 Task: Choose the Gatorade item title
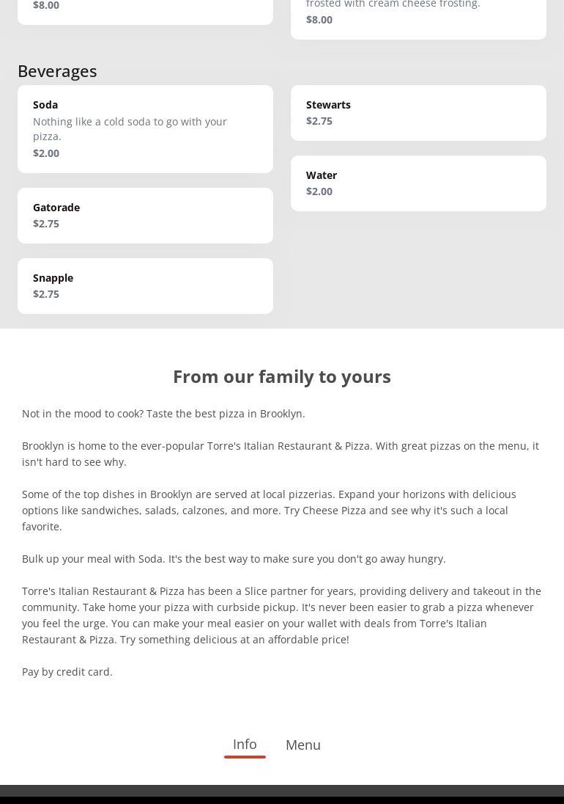pos(56,208)
